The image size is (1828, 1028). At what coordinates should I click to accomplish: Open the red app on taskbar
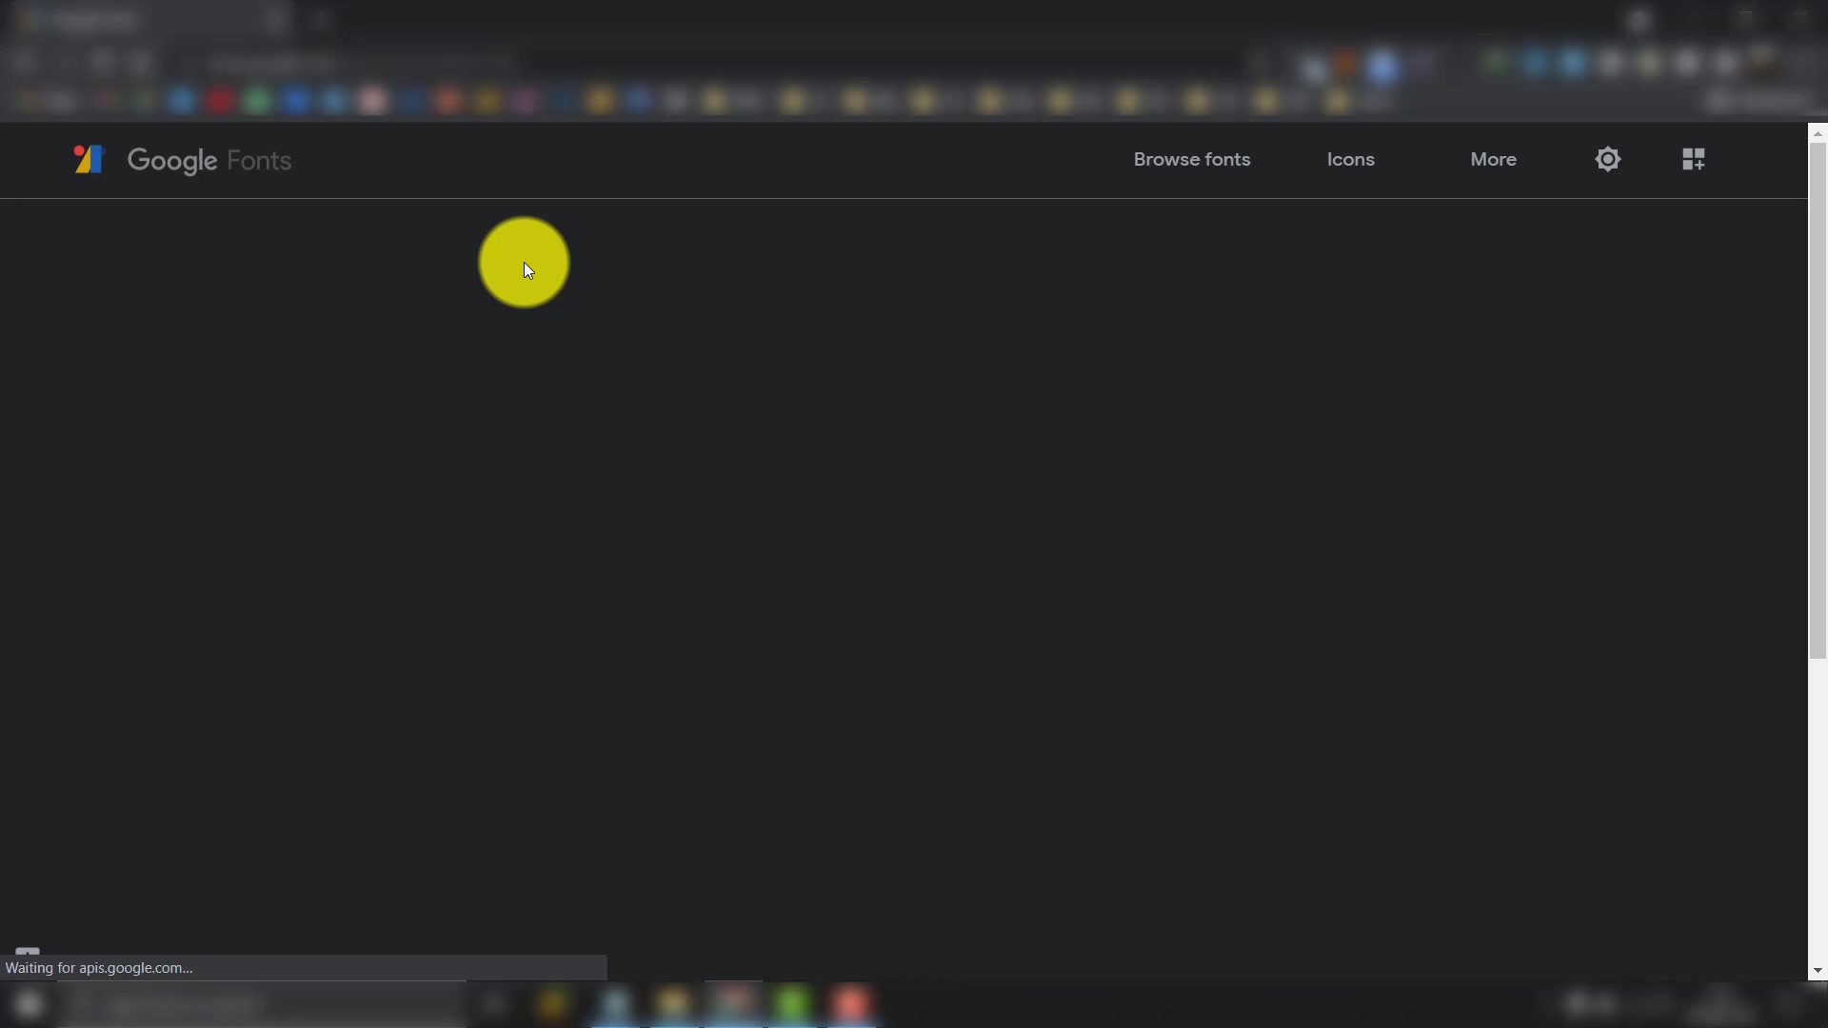[x=851, y=1004]
